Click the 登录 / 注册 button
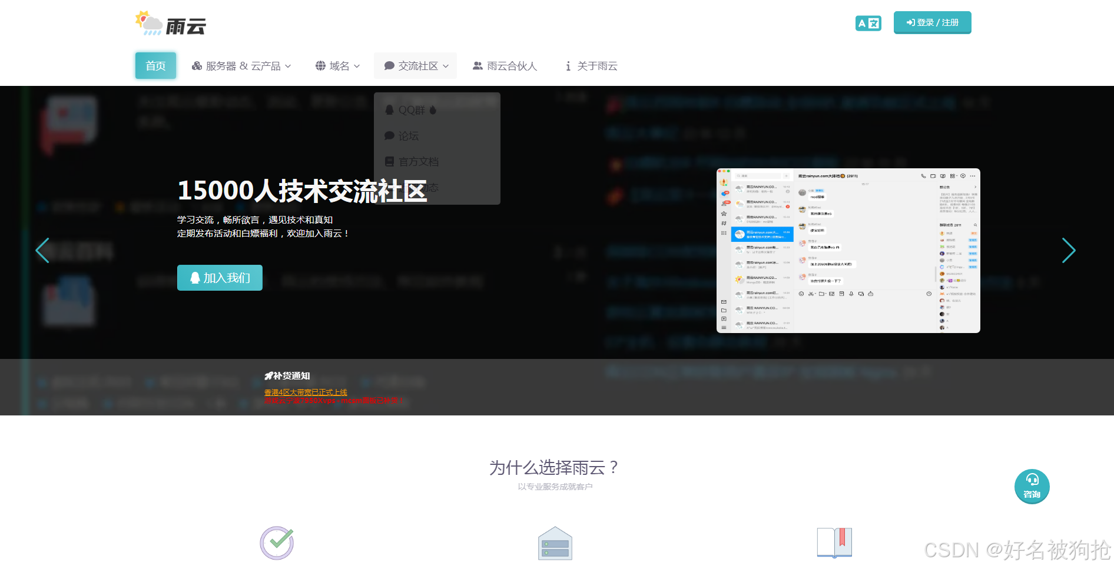 coord(932,22)
